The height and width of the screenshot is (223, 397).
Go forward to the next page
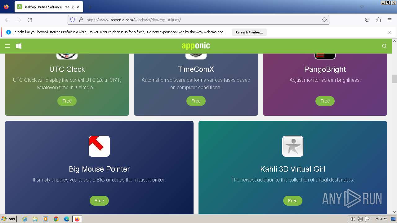click(19, 20)
